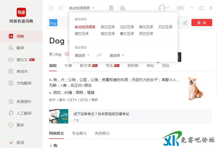The image size is (217, 148).
Task: Open the source language 请选择 dropdown
Action: point(82,55)
